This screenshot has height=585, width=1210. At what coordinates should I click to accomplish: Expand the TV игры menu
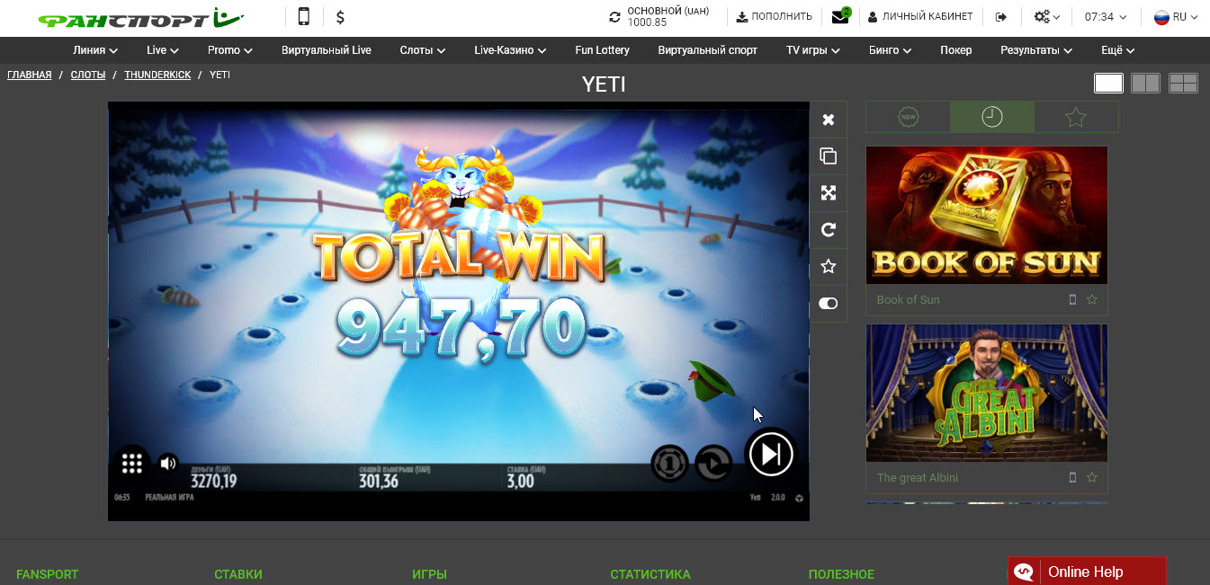(x=813, y=50)
